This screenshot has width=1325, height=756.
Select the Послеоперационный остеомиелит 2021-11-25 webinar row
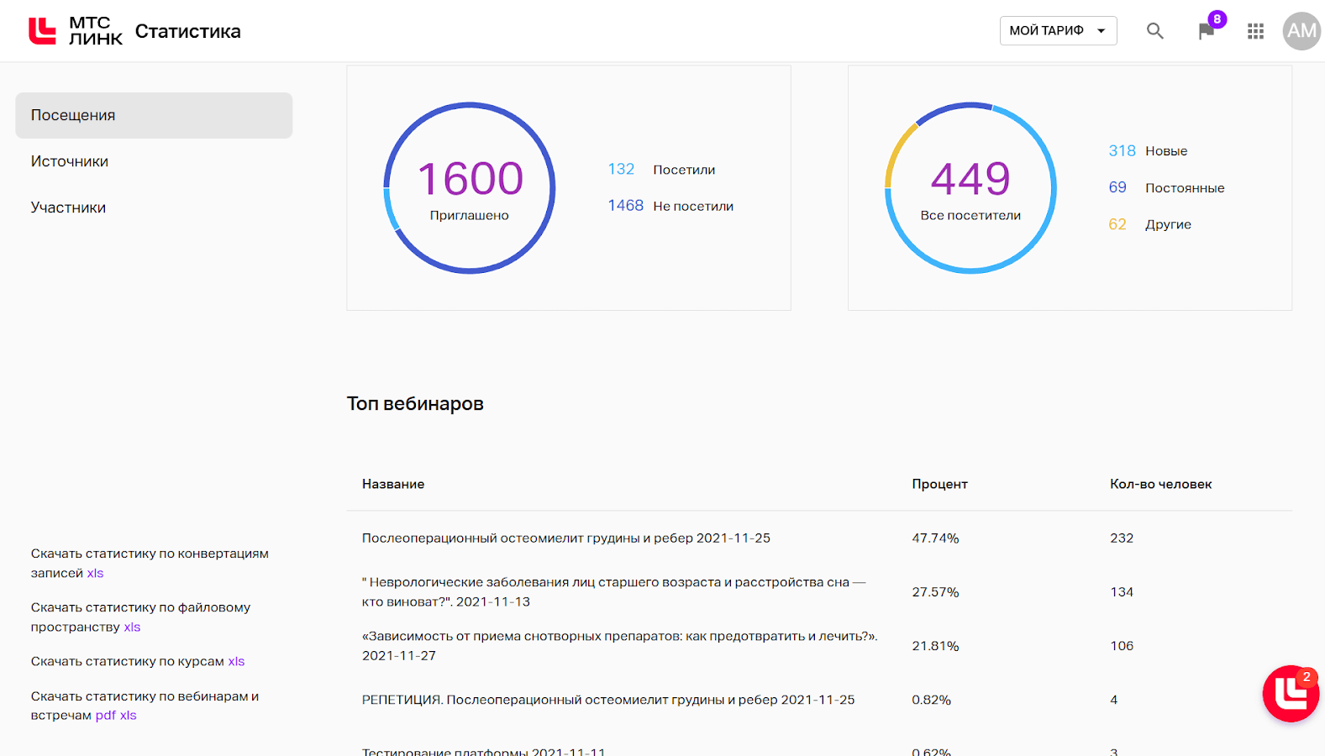coord(565,538)
